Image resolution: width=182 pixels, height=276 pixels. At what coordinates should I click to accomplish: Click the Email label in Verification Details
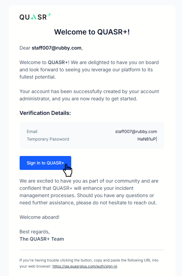32,132
